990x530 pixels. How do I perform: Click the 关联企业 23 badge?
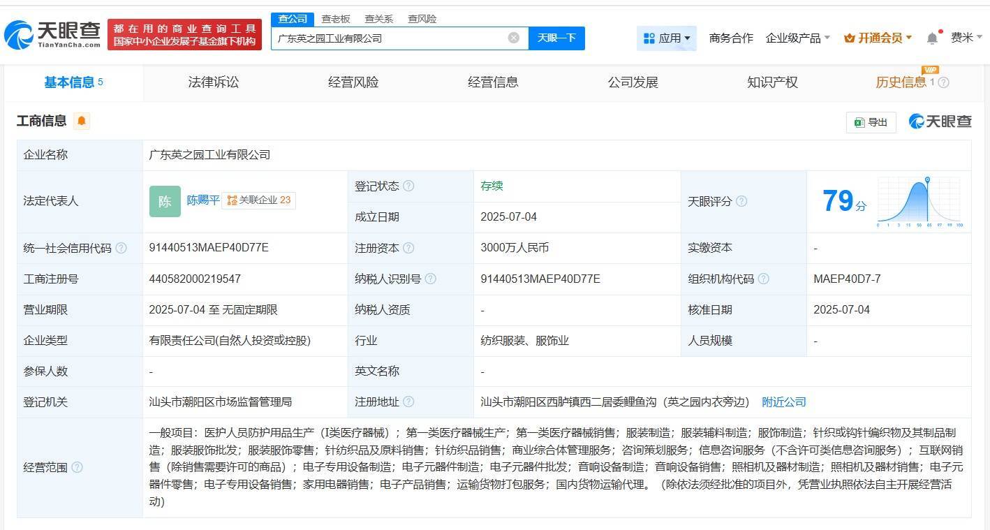click(258, 200)
